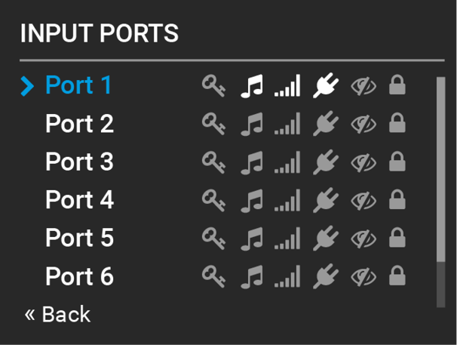Click the signal strength bars for Port 2
The height and width of the screenshot is (345, 457).
click(x=287, y=124)
